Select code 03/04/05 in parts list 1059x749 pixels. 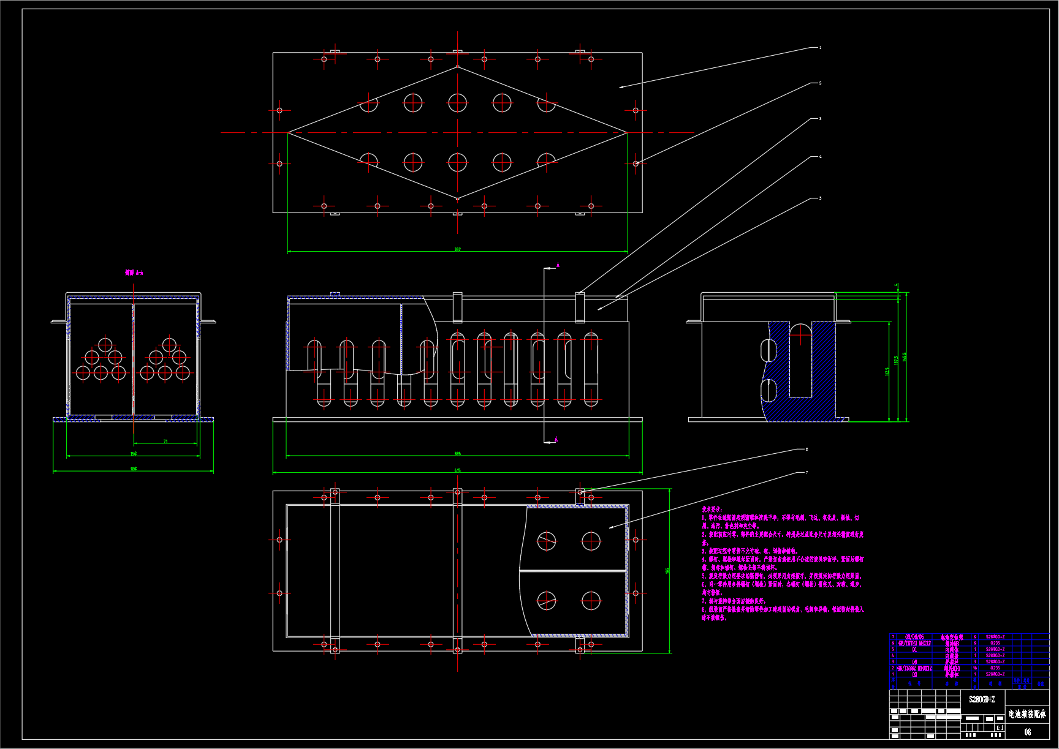pos(914,637)
